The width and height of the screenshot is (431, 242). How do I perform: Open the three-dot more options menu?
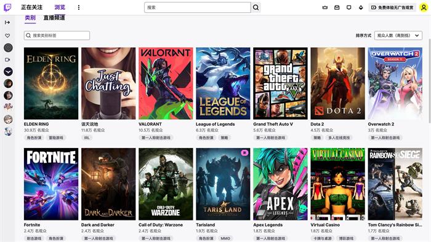(79, 7)
